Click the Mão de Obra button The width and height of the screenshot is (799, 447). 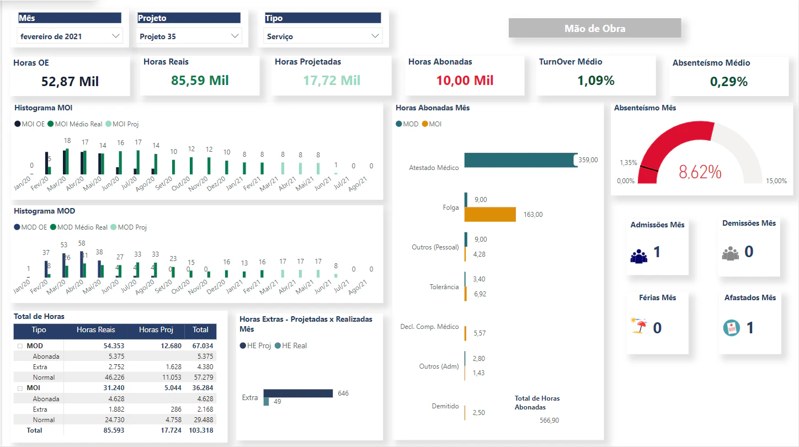595,28
